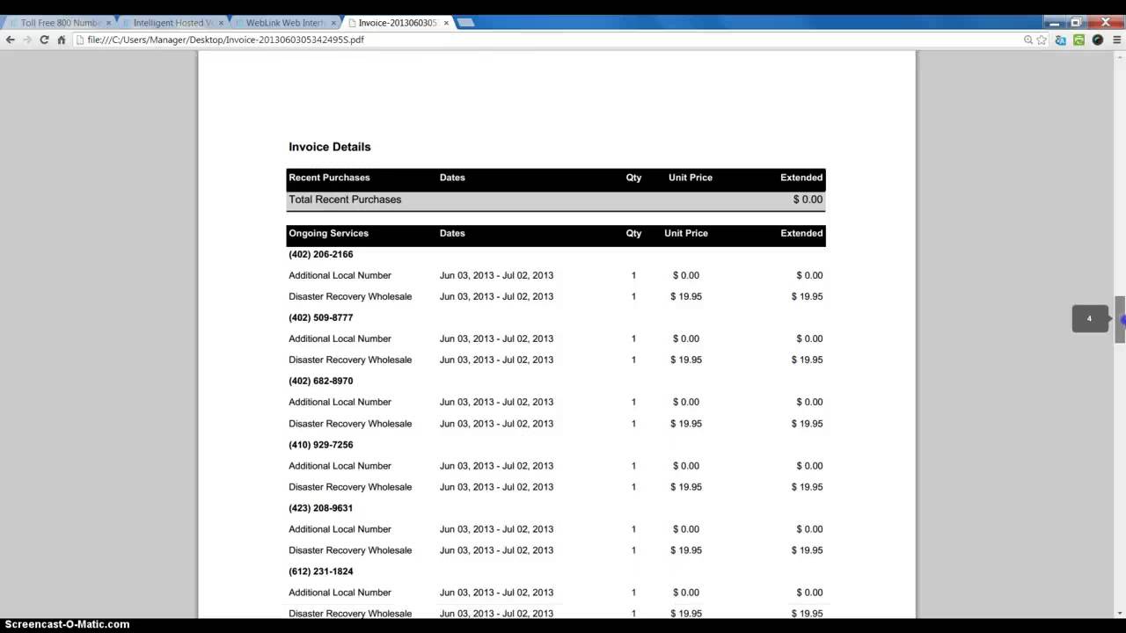1126x633 pixels.
Task: Click the browser forward arrow
Action: [27, 40]
